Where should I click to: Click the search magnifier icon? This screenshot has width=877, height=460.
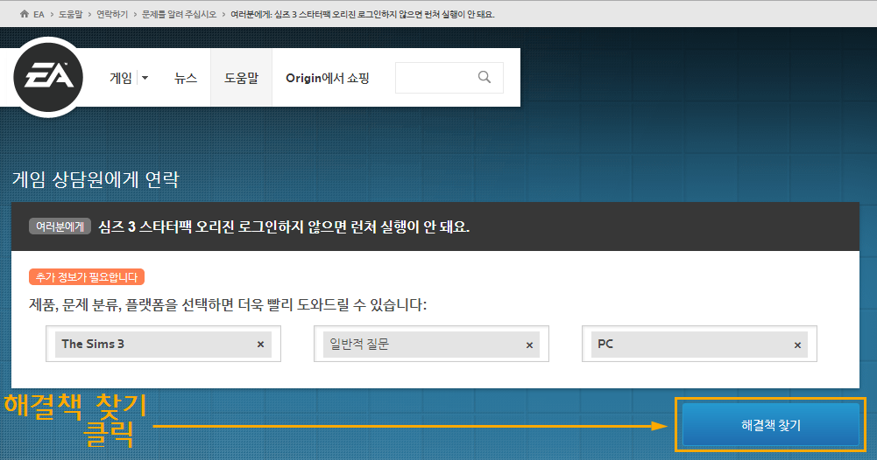tap(484, 77)
